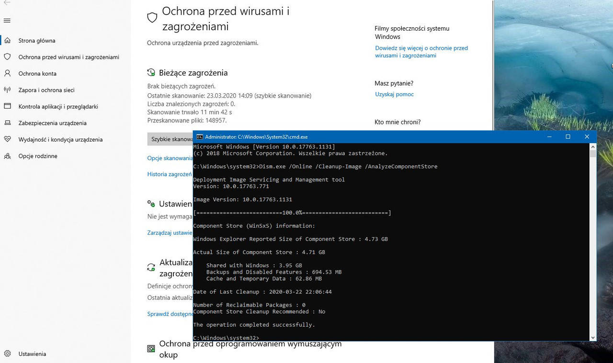
Task: Open Zapora i ochrona sieci
Action: (46, 90)
